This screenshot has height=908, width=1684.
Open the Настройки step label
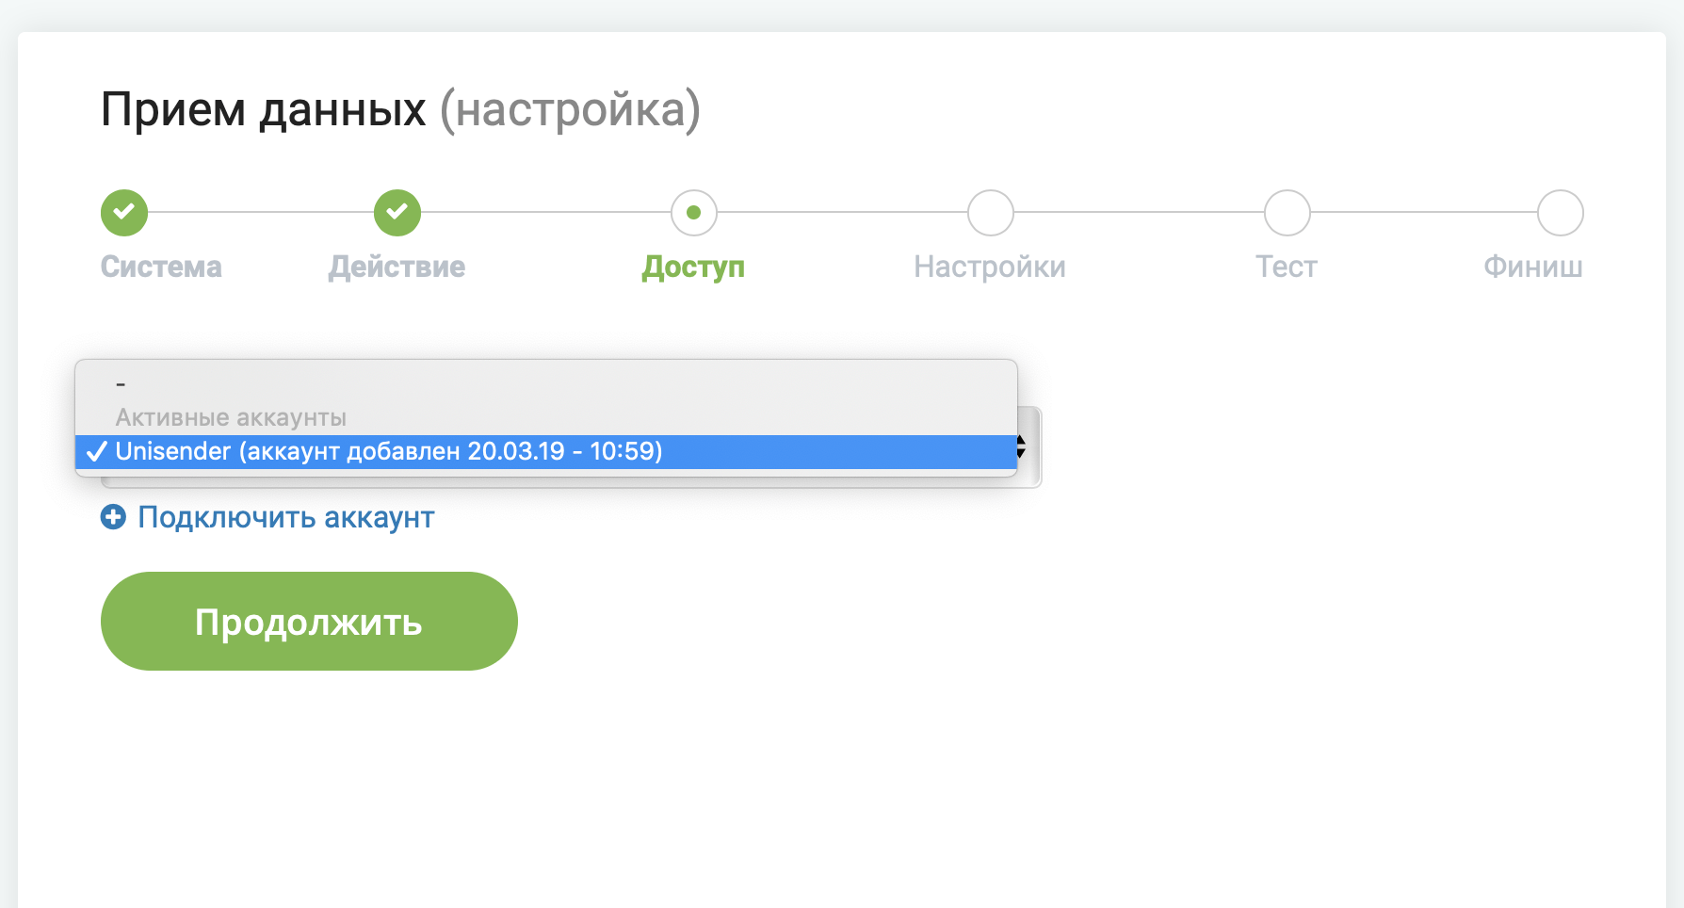pos(990,267)
